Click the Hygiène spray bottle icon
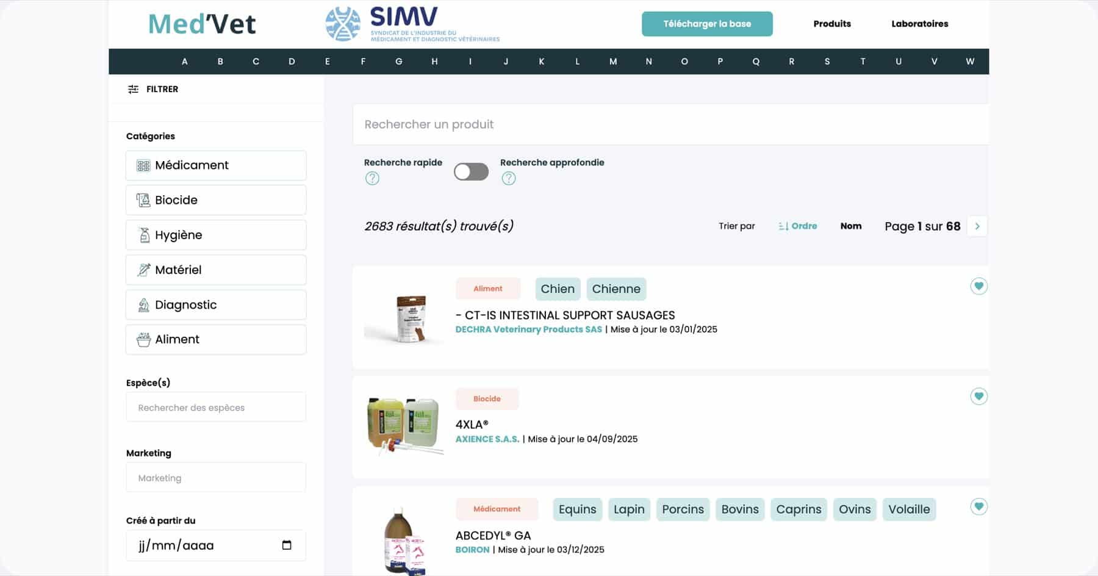1098x576 pixels. point(144,235)
